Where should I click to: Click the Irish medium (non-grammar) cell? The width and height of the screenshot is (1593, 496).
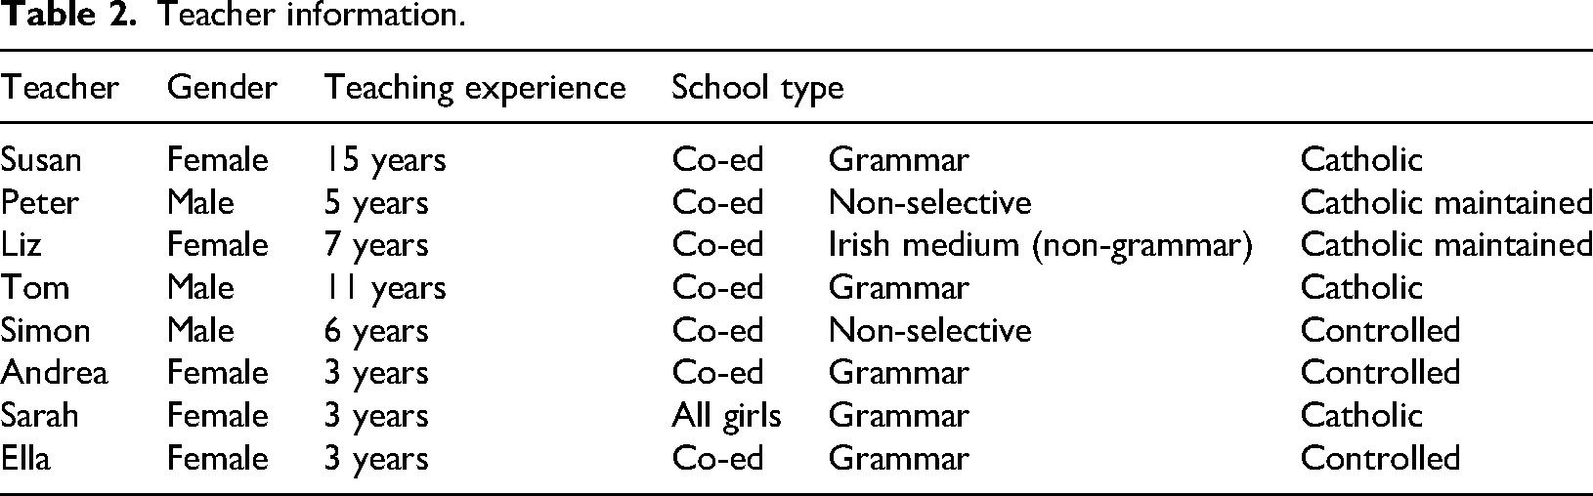(x=1040, y=246)
